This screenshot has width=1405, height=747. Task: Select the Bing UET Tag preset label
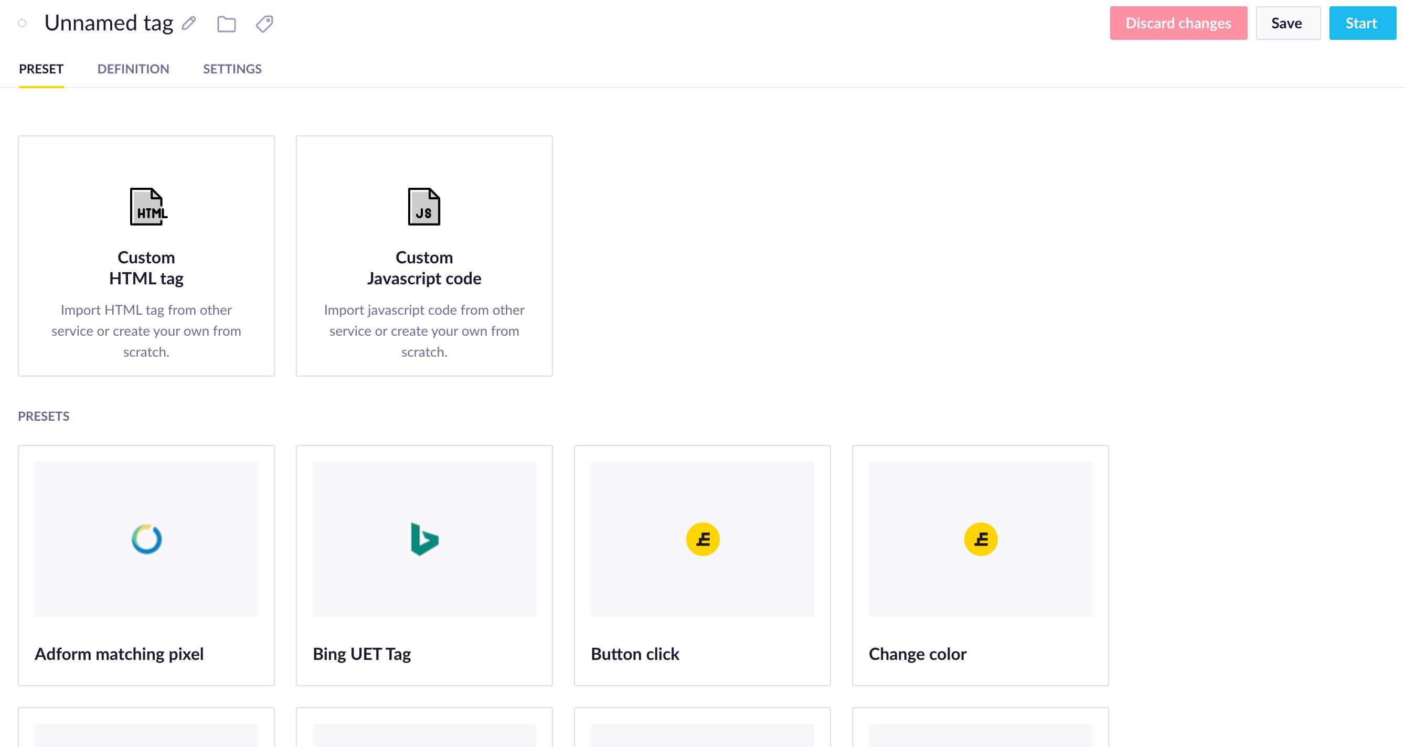pyautogui.click(x=361, y=654)
